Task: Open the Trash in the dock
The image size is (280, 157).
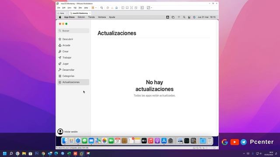Action: pyautogui.click(x=210, y=141)
